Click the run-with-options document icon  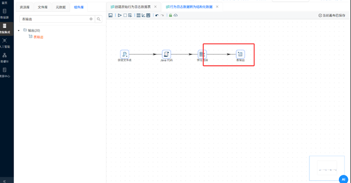pos(130,15)
